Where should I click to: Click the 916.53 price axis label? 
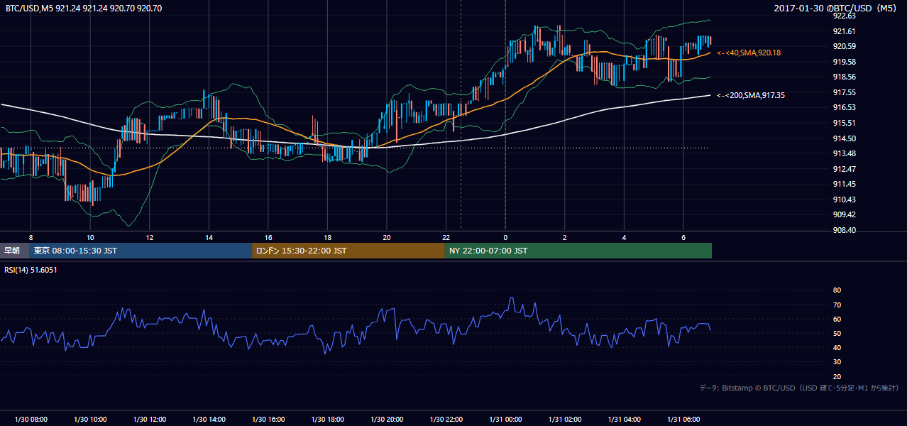click(845, 107)
